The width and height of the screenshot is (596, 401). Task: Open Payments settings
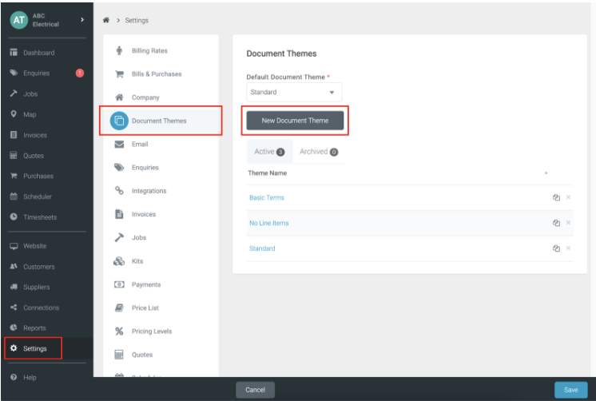click(161, 284)
